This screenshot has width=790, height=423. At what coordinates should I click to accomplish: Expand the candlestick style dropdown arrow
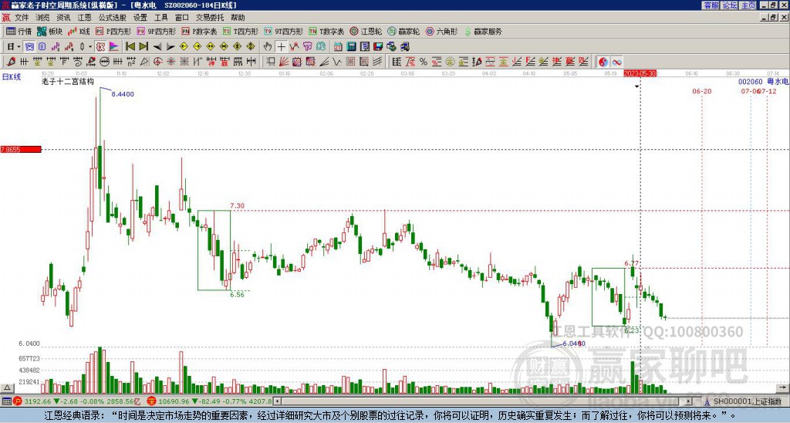90,46
